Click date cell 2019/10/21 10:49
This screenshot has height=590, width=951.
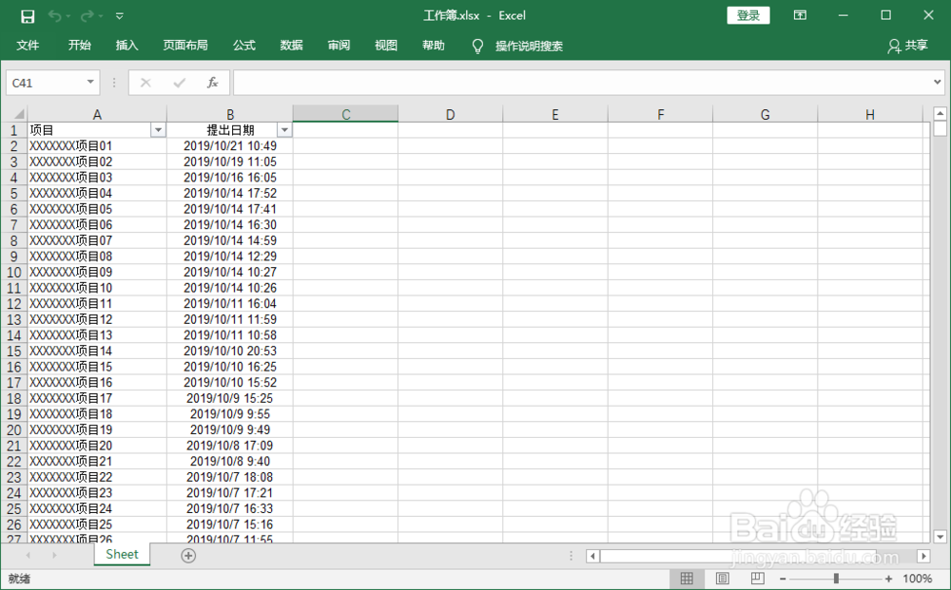(230, 146)
